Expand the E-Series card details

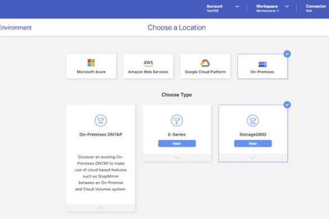click(x=177, y=158)
